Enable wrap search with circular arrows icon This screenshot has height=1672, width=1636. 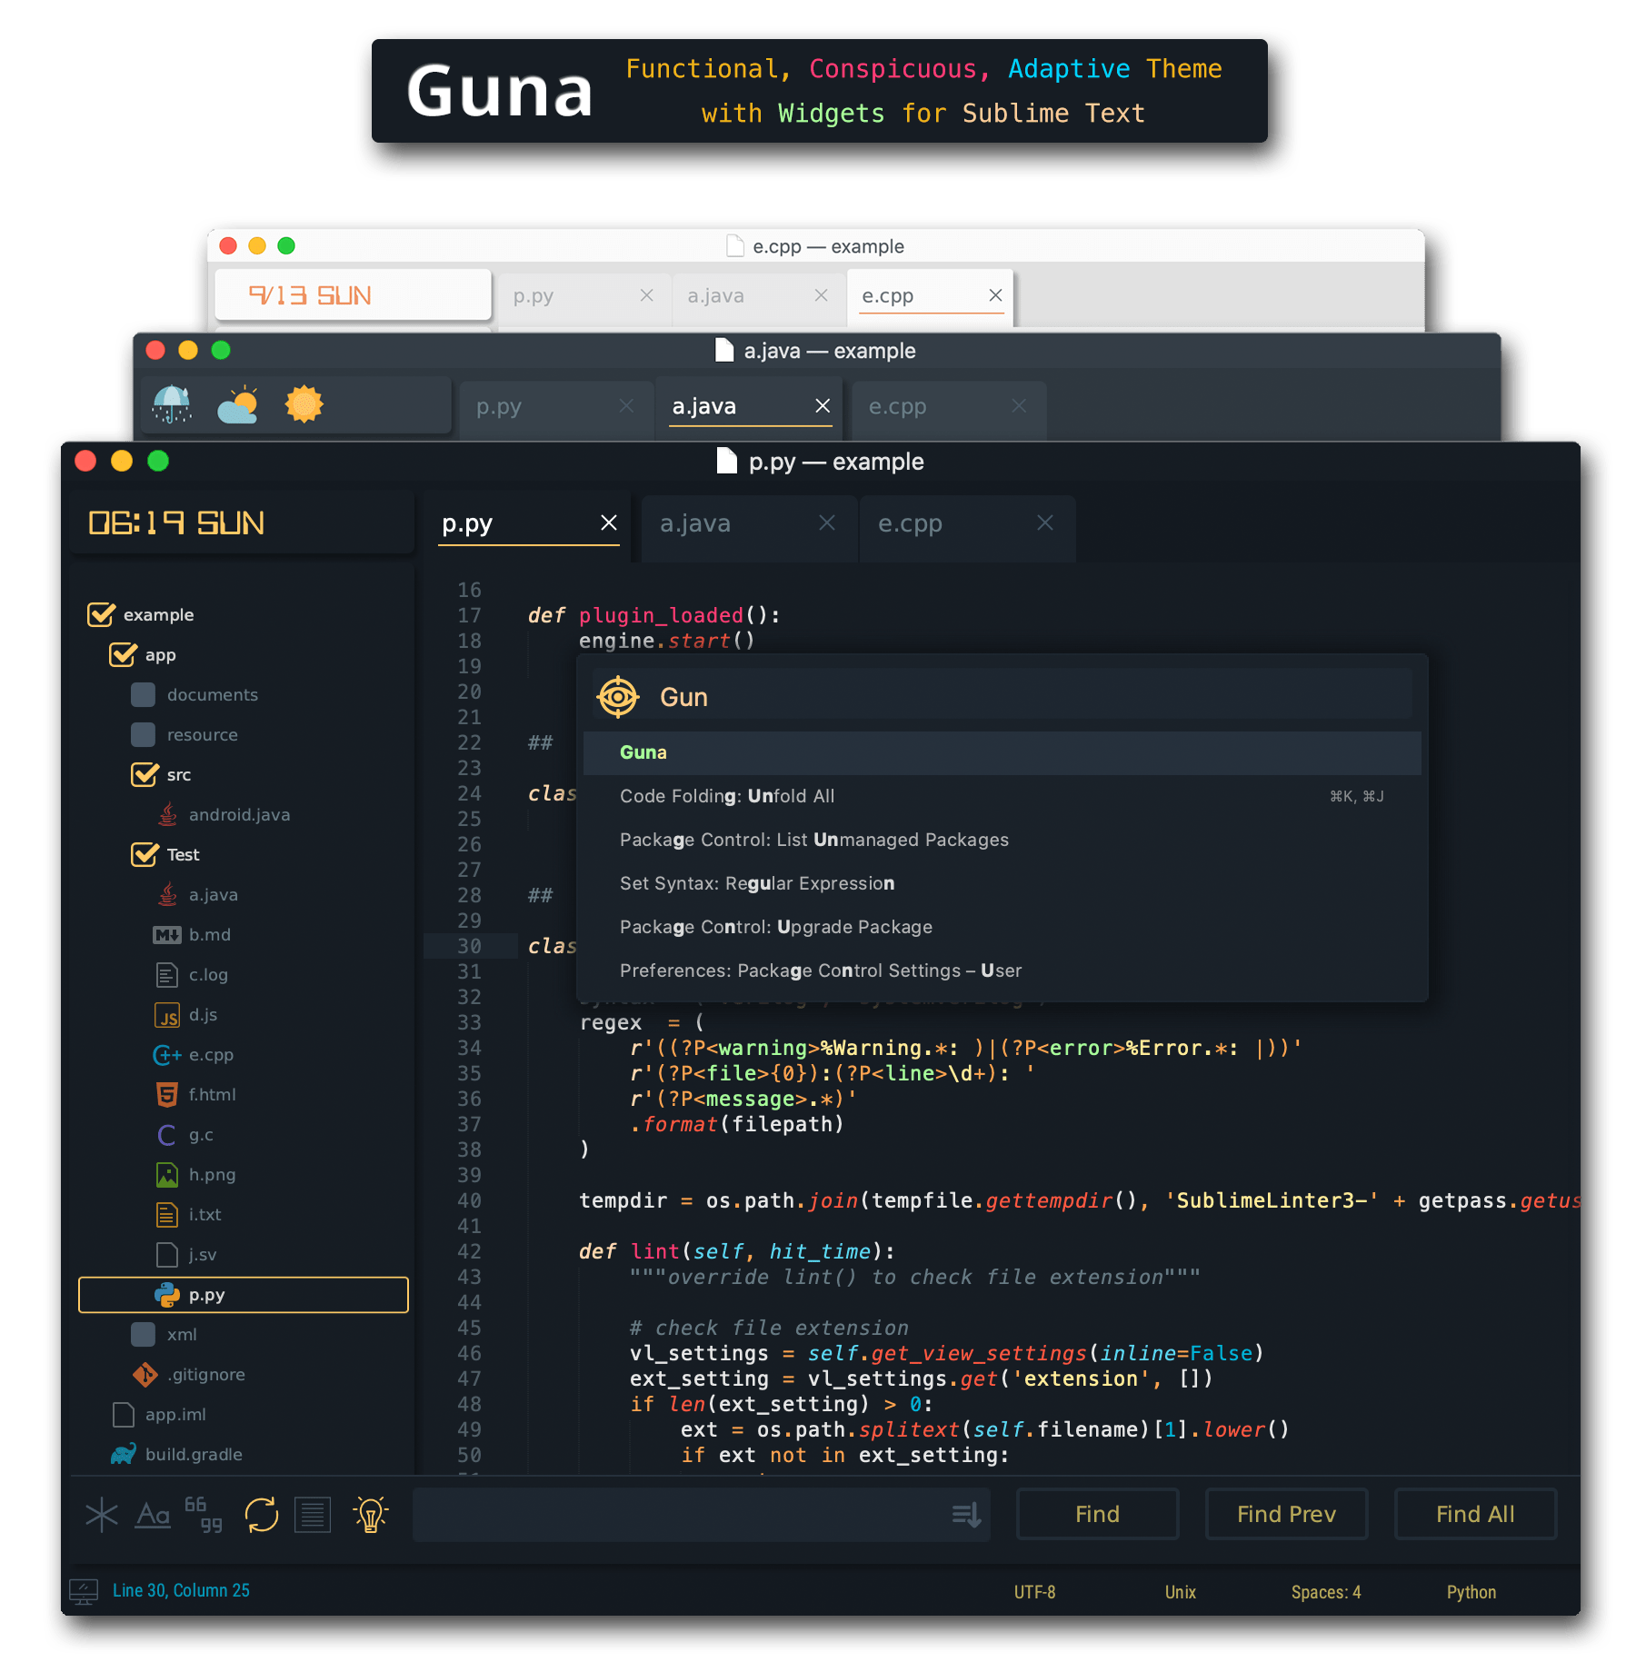261,1515
